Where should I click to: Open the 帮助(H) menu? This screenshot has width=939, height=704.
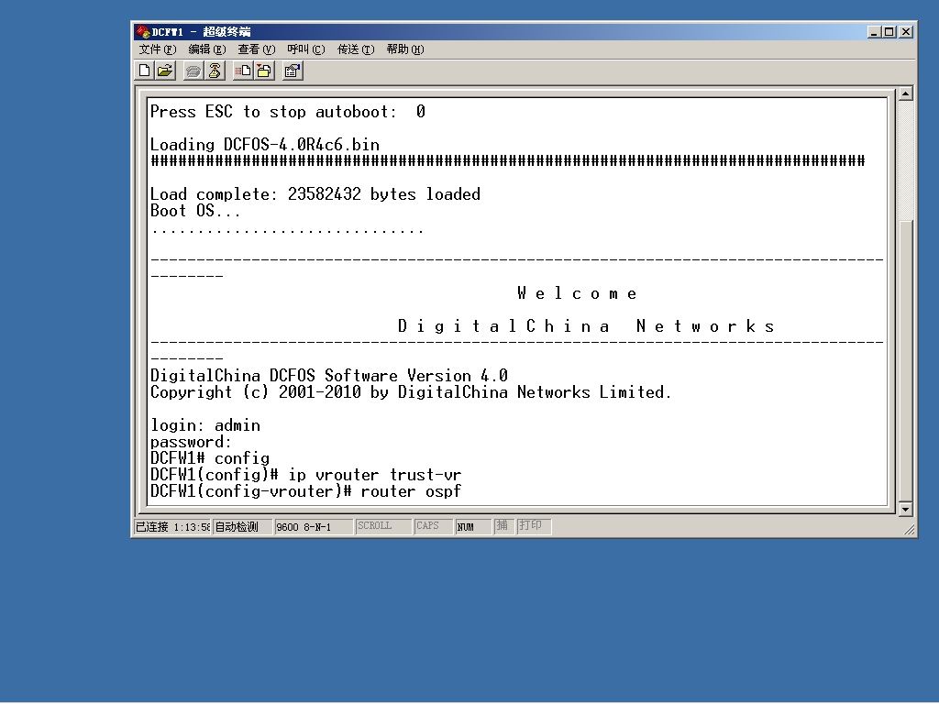tap(405, 49)
